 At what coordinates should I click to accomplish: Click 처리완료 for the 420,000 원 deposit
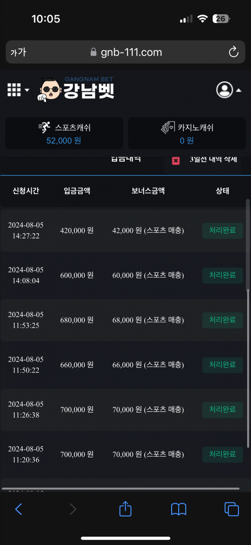[223, 230]
